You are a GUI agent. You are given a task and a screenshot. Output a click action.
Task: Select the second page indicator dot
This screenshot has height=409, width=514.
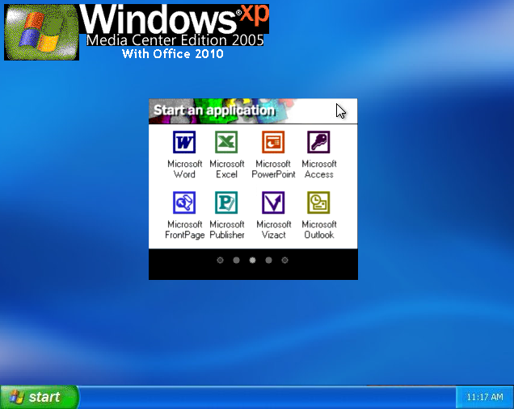coord(236,260)
